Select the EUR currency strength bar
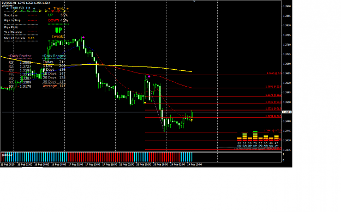This screenshot has width=341, height=212. (x=244, y=137)
